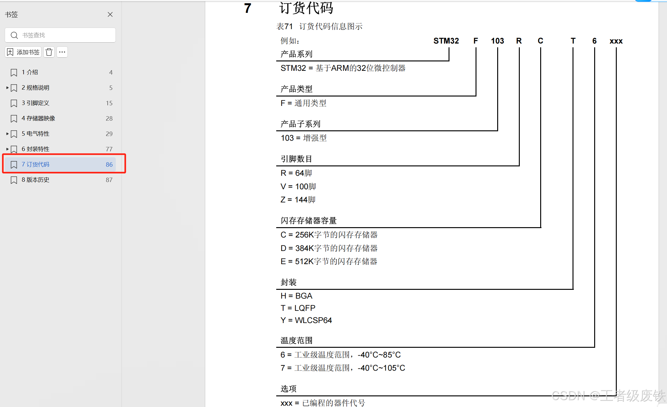Expand the '2 规格说明' bookmark

click(x=7, y=88)
